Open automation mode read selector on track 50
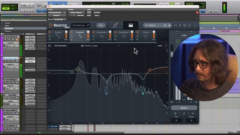Viewport: 240px width, 135px height. click(x=15, y=67)
